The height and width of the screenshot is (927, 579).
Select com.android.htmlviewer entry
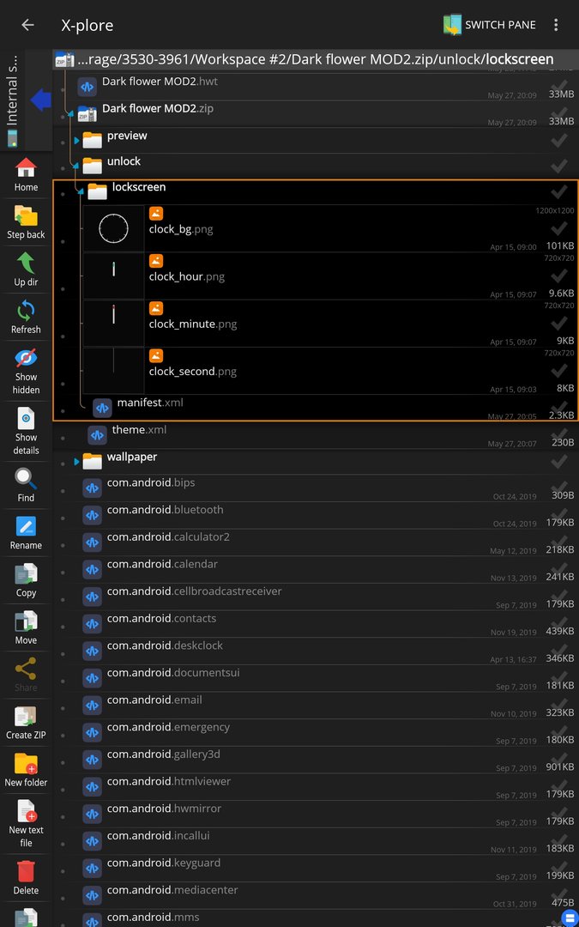[x=316, y=787]
